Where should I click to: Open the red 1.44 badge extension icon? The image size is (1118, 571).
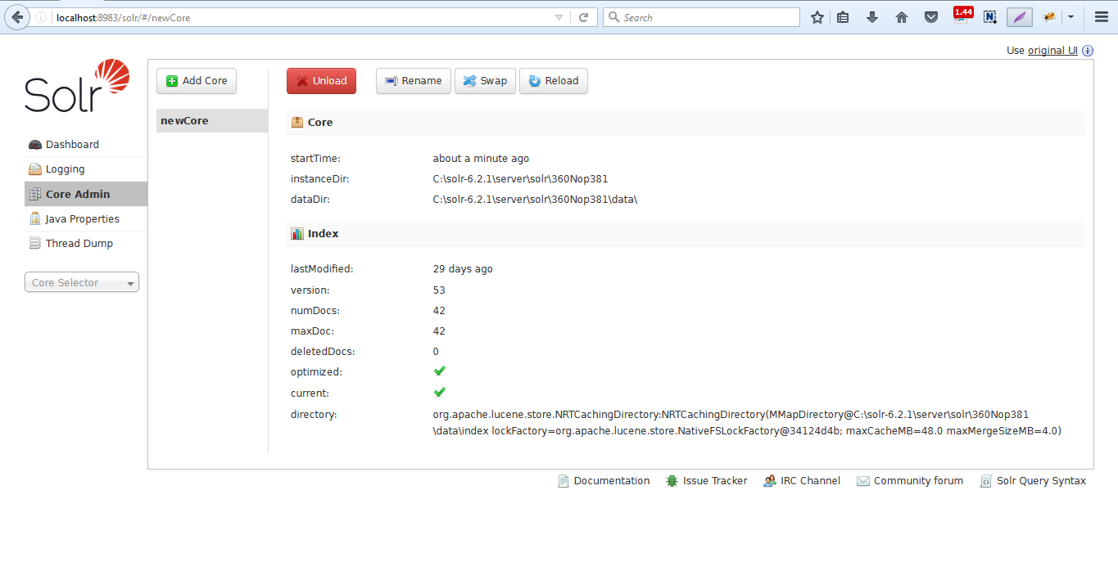[x=962, y=15]
